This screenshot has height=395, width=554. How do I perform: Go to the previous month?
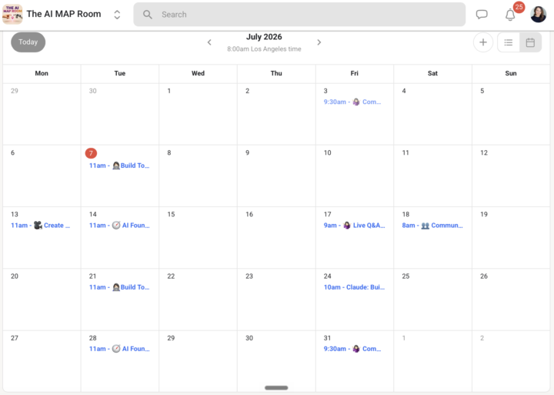click(209, 42)
